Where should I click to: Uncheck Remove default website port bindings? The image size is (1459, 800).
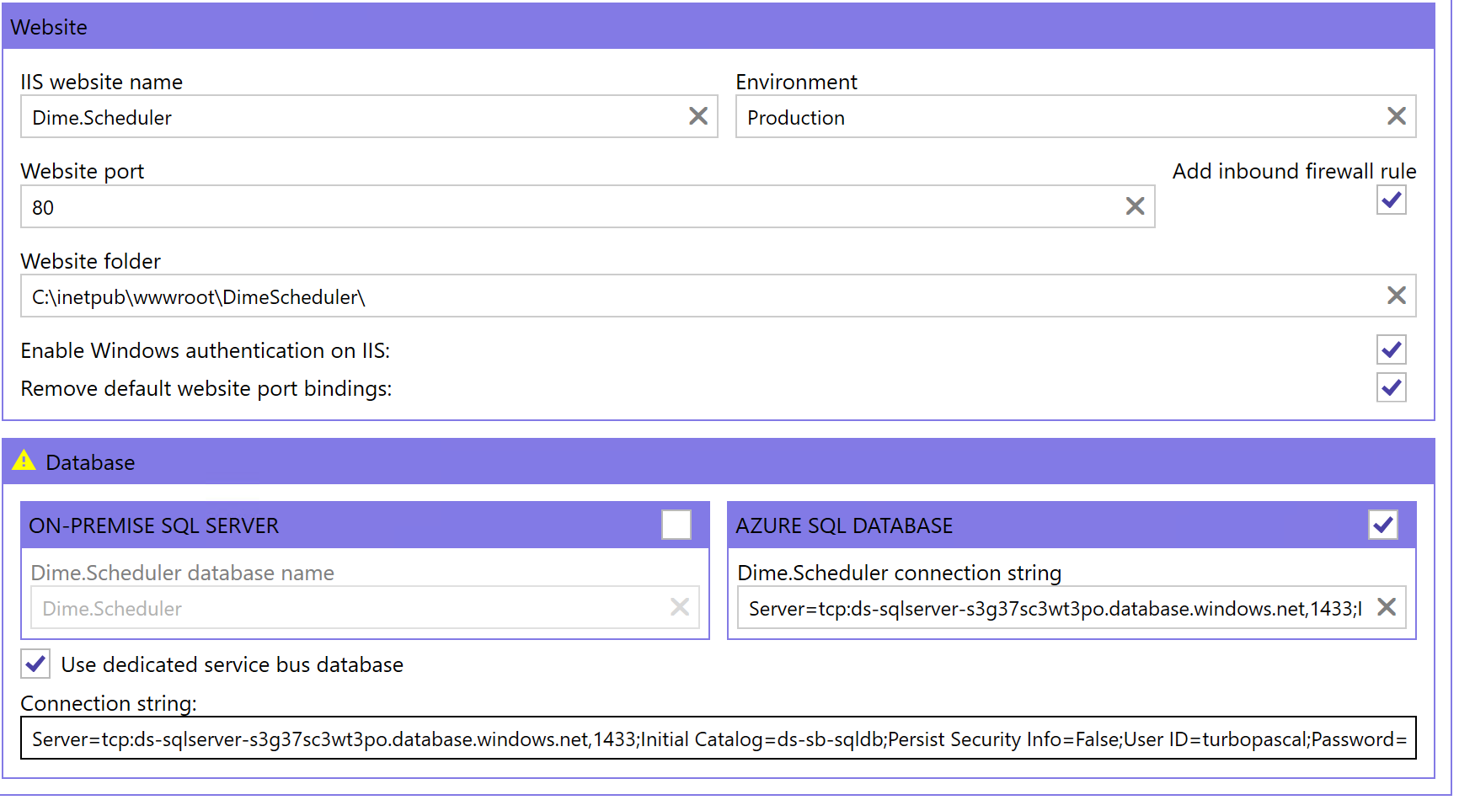pos(1391,387)
